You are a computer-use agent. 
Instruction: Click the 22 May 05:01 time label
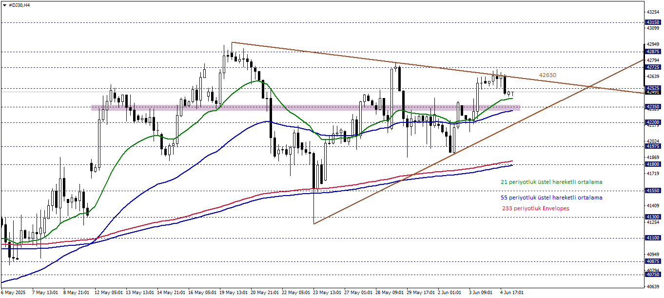295,293
